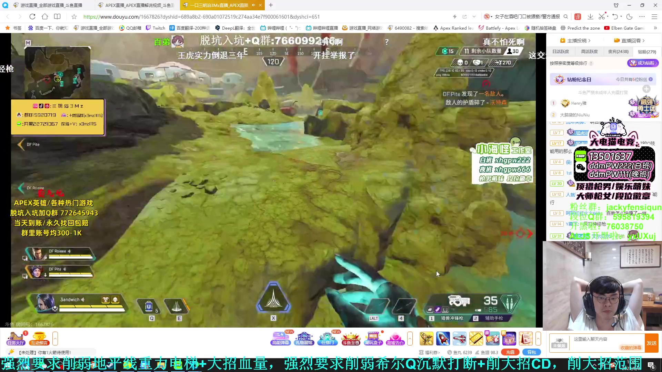The image size is (662, 372).
Task: Show more bookmarks chevron
Action: click(x=655, y=28)
